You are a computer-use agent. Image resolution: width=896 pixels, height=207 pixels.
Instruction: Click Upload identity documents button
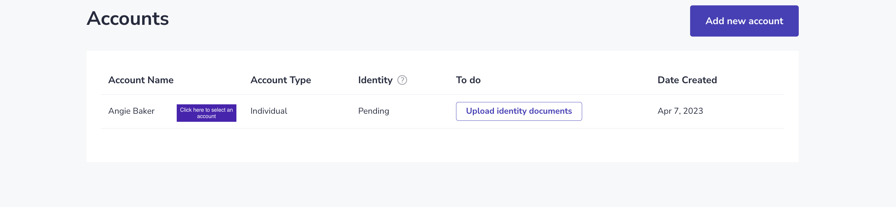(x=519, y=111)
